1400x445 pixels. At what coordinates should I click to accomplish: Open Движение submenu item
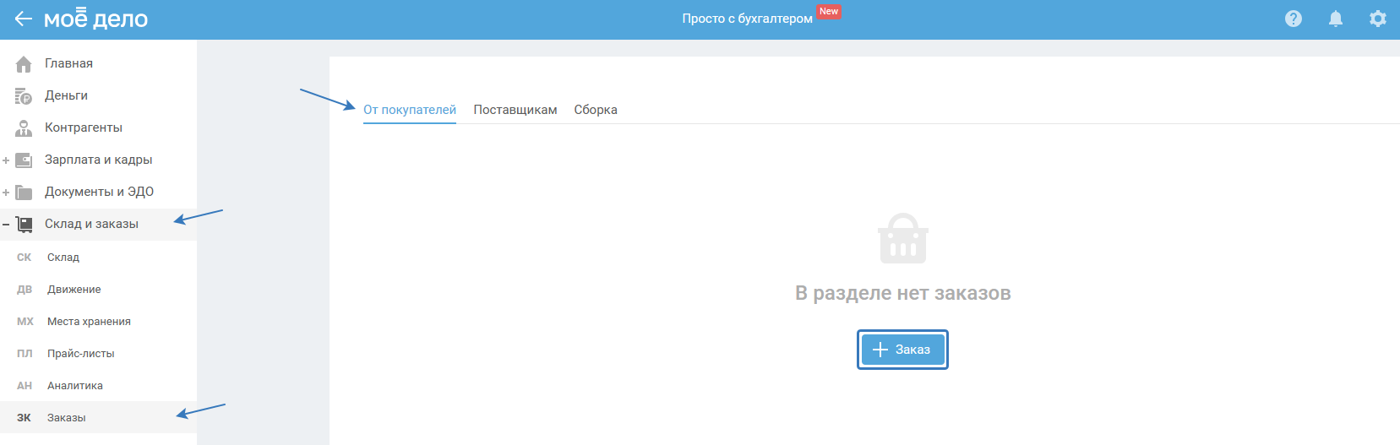coord(74,290)
